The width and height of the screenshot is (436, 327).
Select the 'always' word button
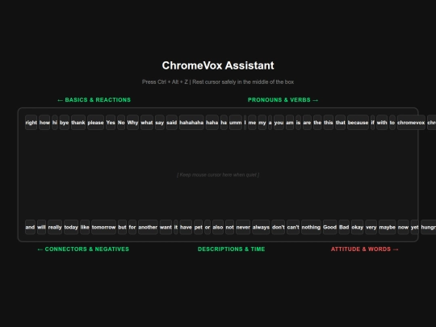point(261,227)
